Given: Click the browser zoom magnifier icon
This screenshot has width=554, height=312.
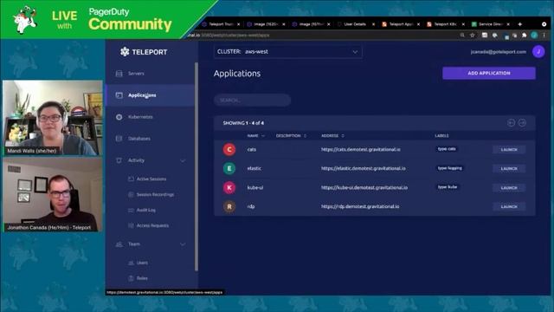Looking at the screenshot, I should click(x=462, y=35).
